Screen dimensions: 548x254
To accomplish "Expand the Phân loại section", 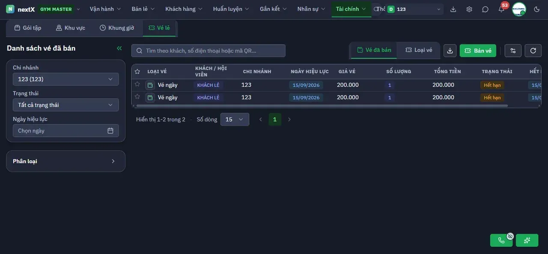I will tap(66, 161).
